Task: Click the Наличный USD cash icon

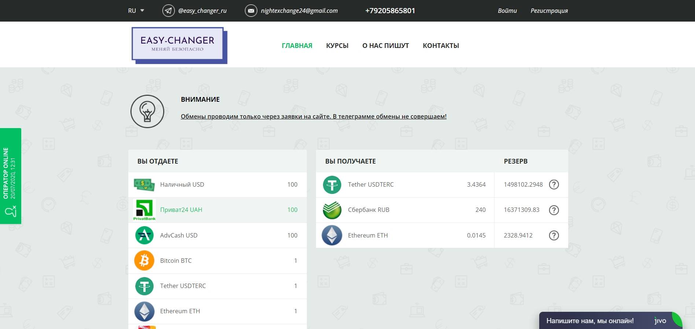Action: pos(144,184)
